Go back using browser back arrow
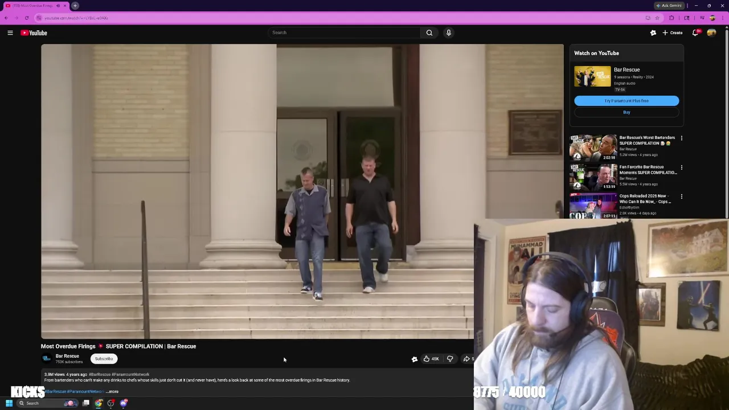 pos(6,18)
